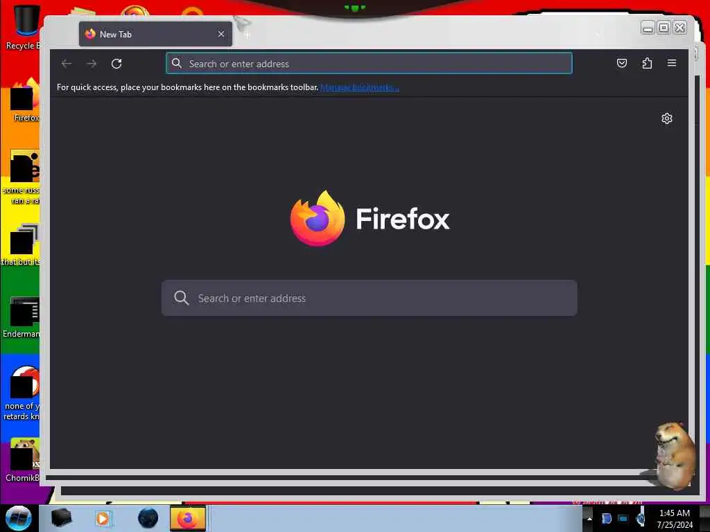Click the magnifier in center search box
This screenshot has width=710, height=532.
(x=181, y=298)
